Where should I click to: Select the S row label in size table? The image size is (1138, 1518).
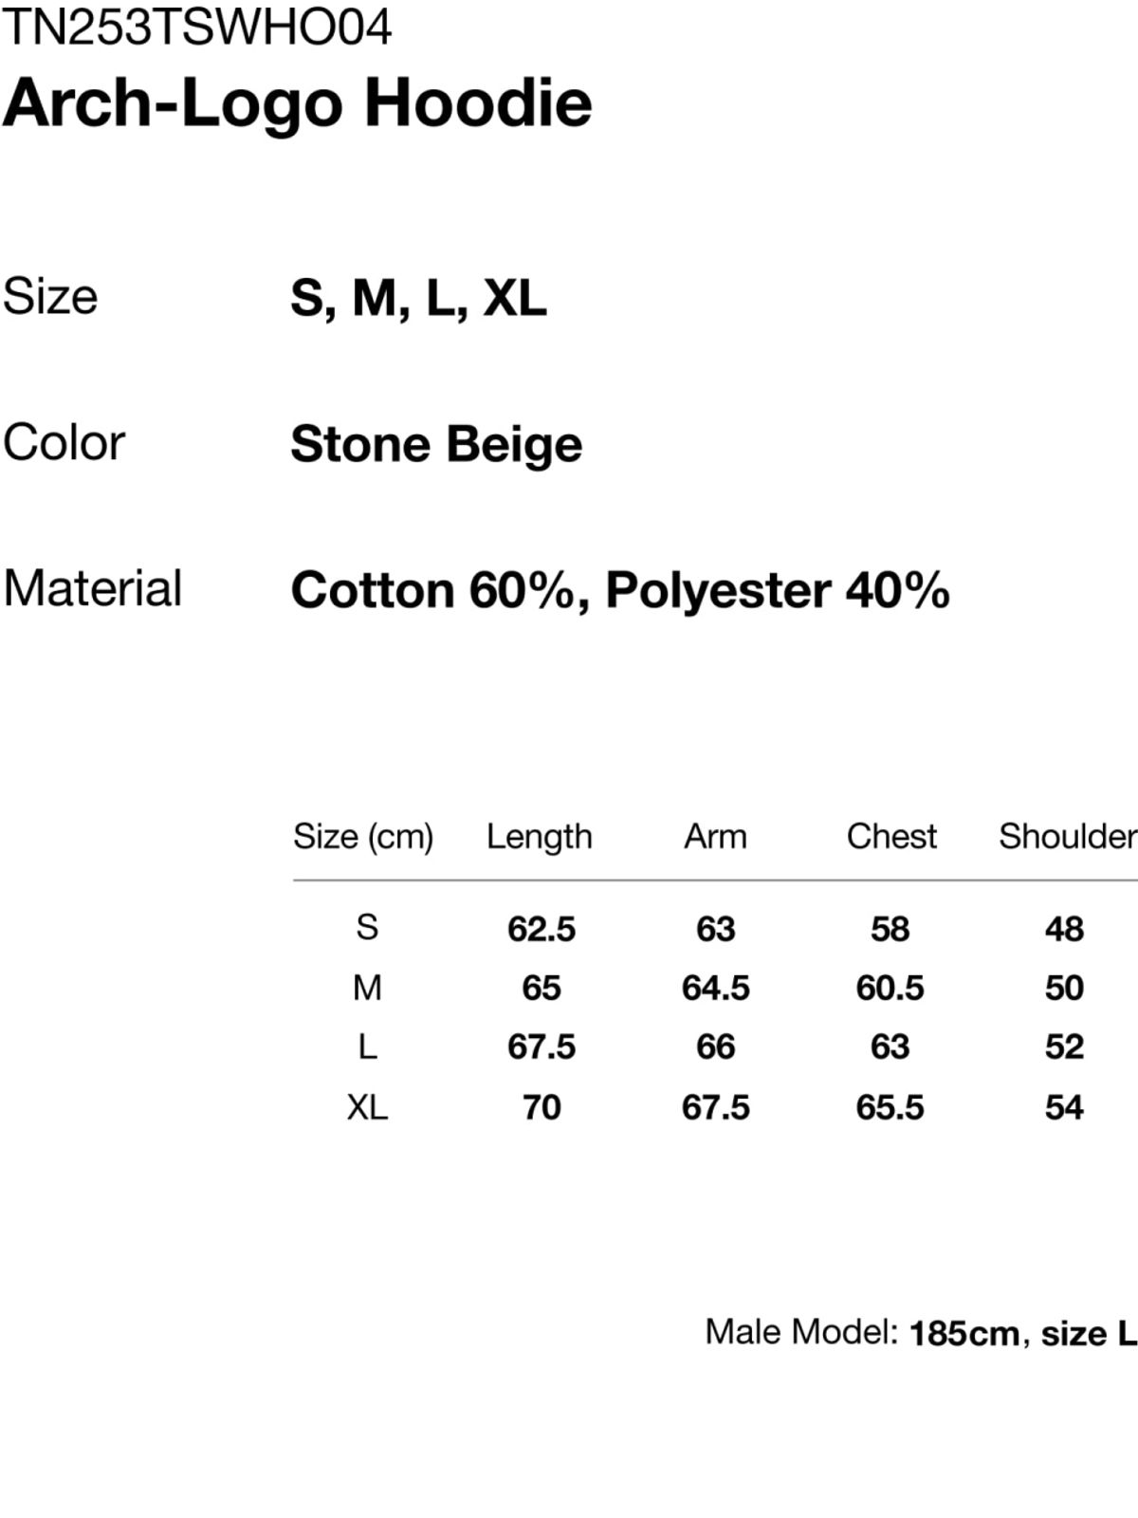(x=367, y=927)
